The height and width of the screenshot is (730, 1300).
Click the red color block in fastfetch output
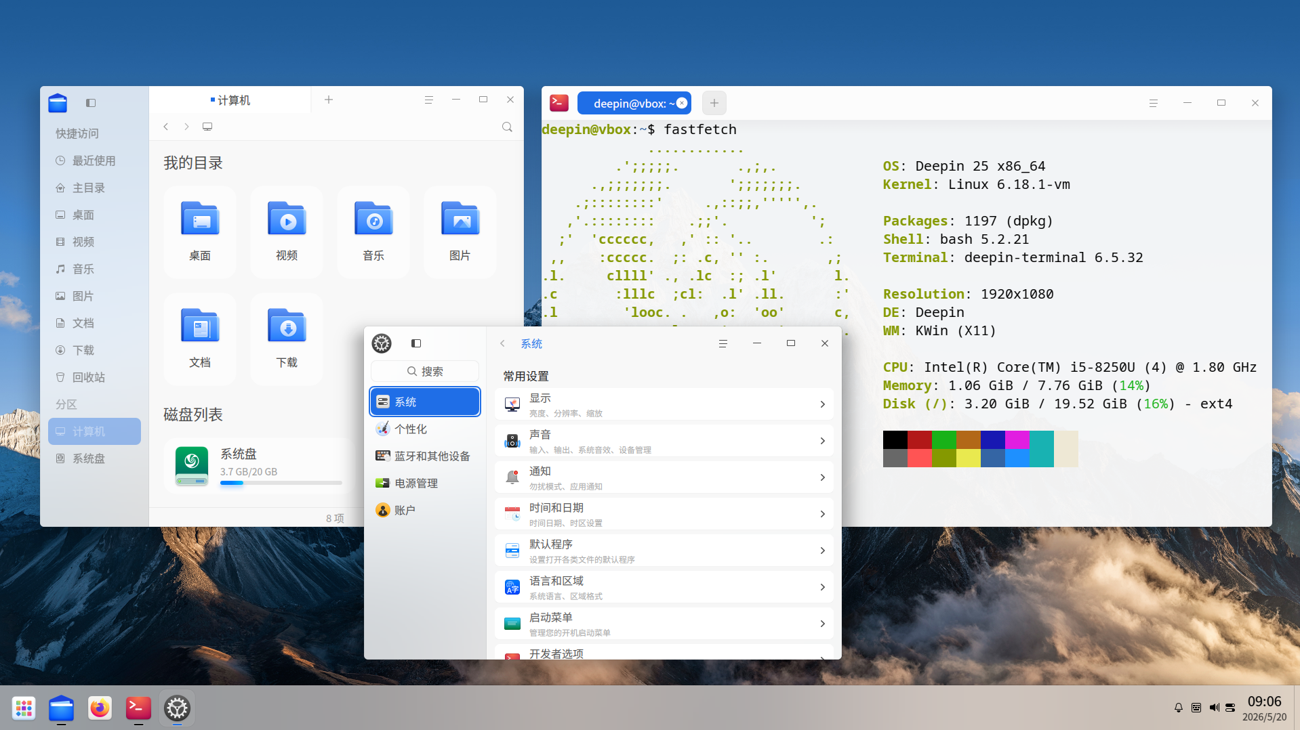pyautogui.click(x=920, y=439)
